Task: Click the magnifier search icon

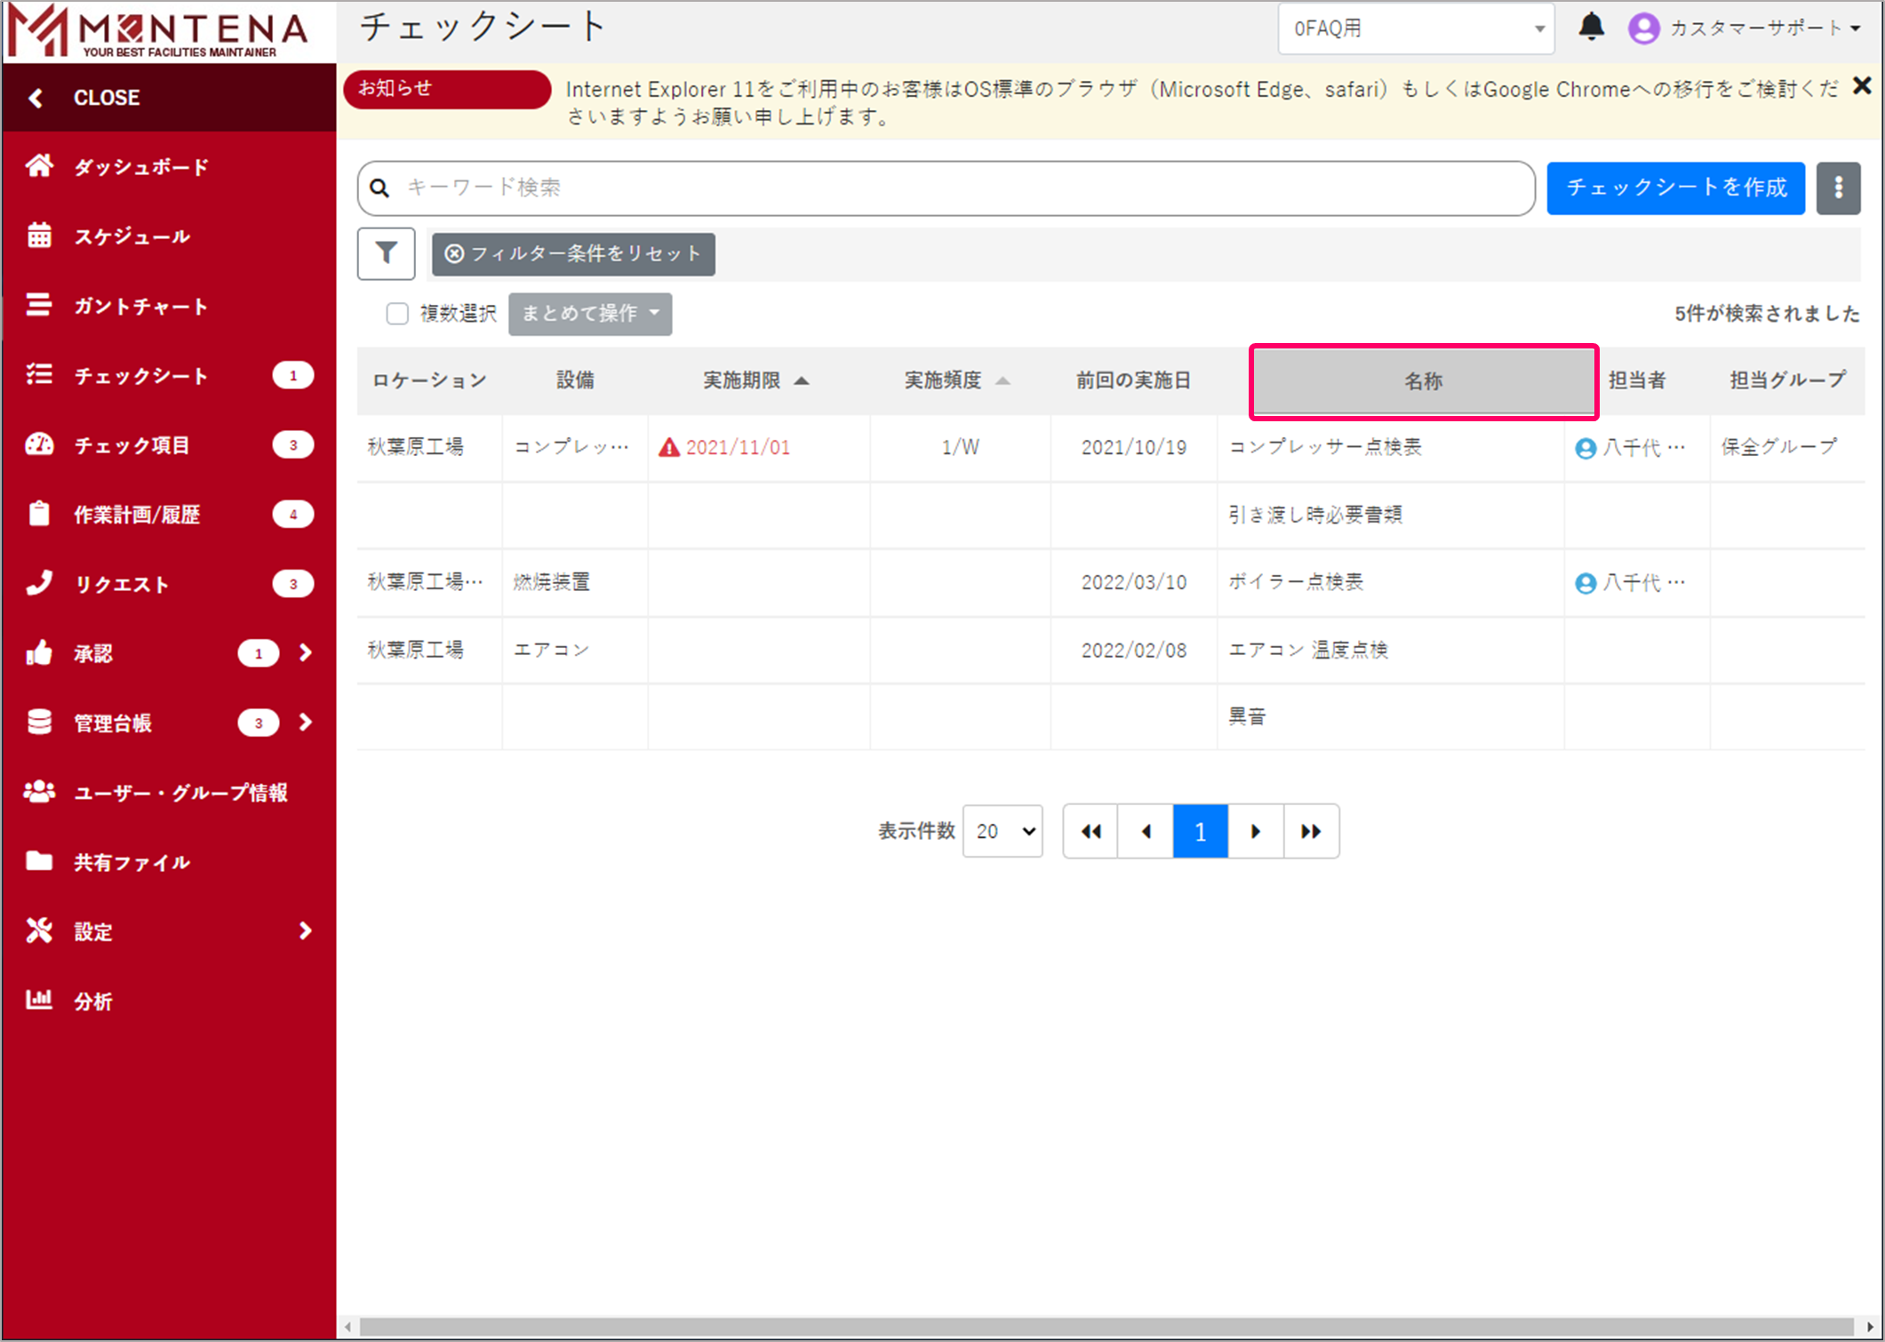Action: pyautogui.click(x=379, y=188)
